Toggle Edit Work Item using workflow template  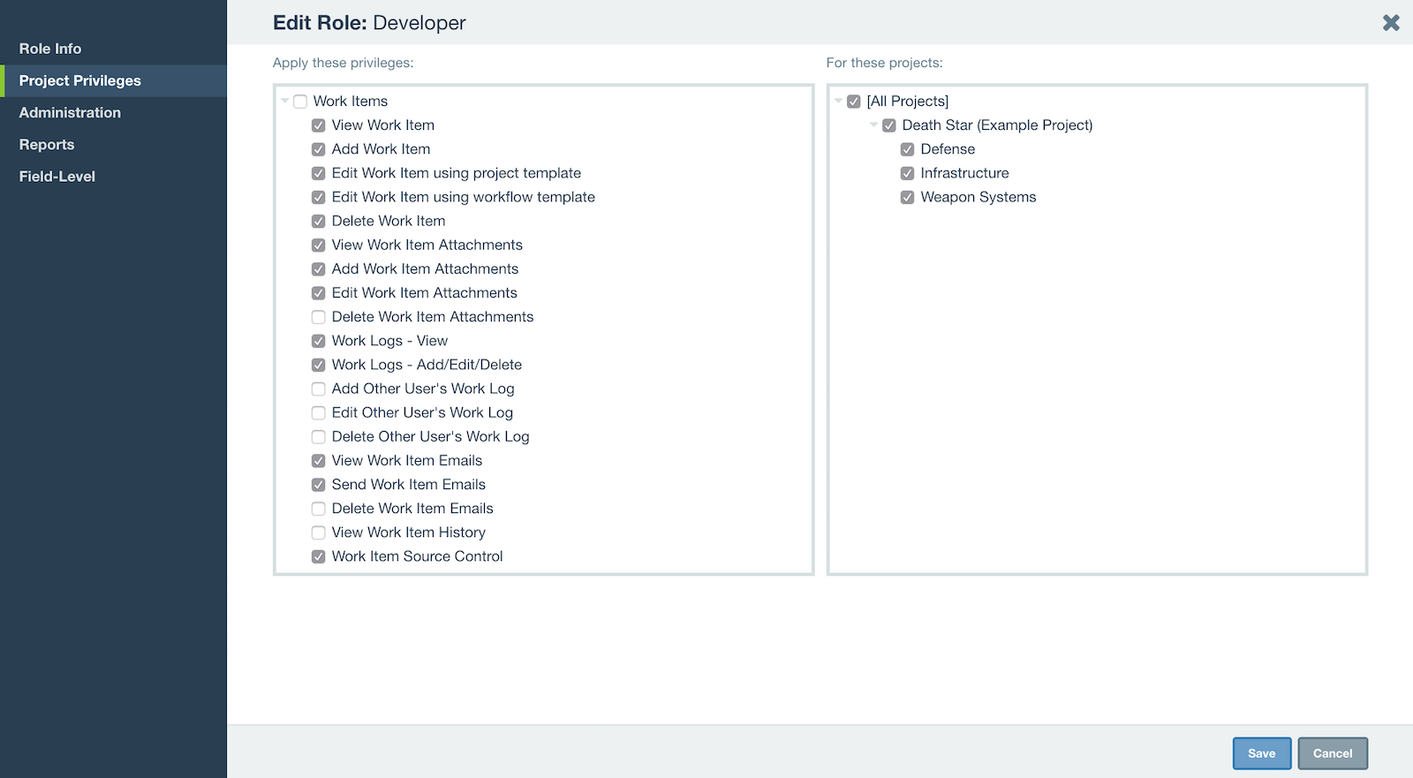[x=319, y=197]
